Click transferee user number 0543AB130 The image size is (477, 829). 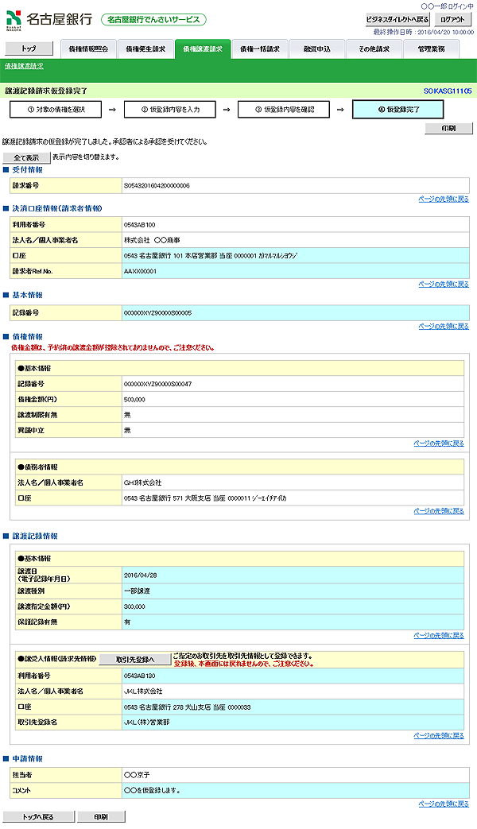[x=140, y=676]
